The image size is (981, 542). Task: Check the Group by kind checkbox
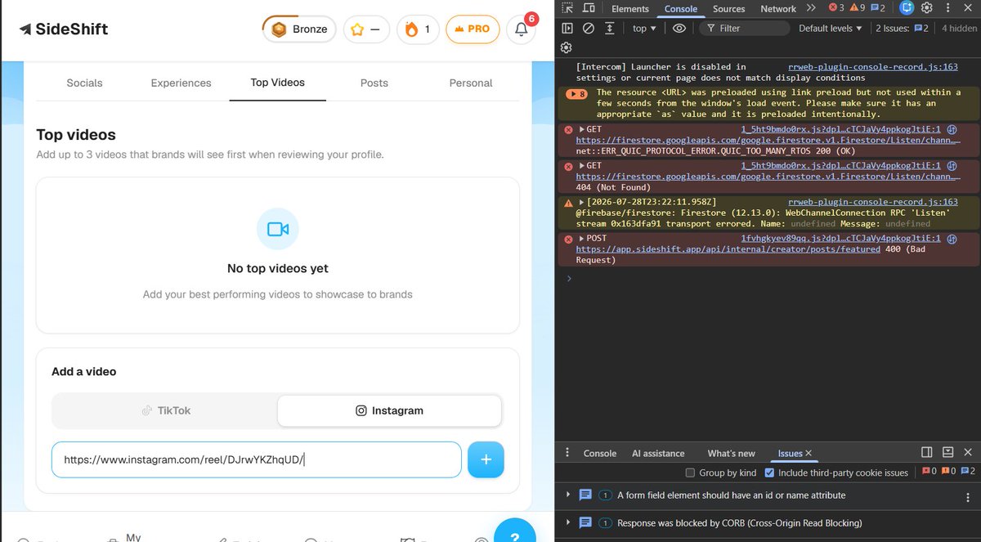click(691, 473)
